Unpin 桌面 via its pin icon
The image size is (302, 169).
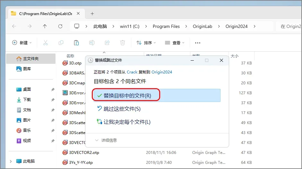click(x=53, y=89)
